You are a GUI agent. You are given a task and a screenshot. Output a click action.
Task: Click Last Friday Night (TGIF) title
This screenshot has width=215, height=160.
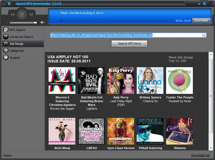tap(121, 103)
